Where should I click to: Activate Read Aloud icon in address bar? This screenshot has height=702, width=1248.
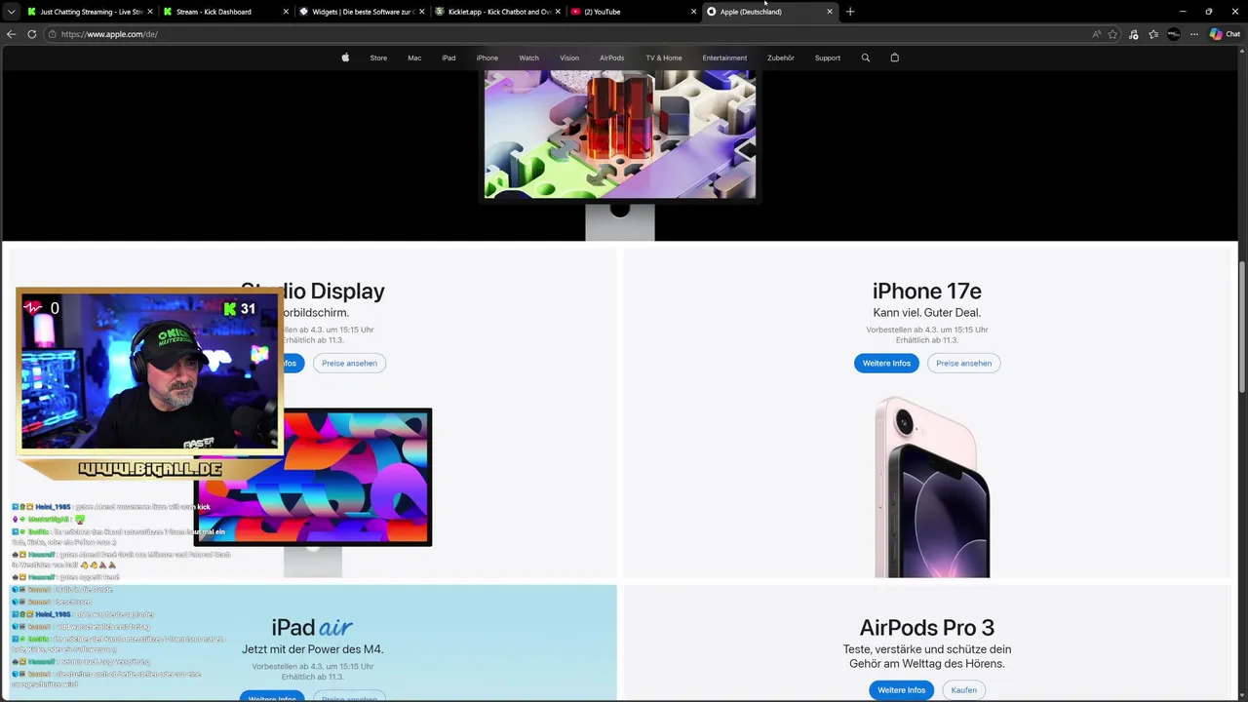click(1096, 34)
